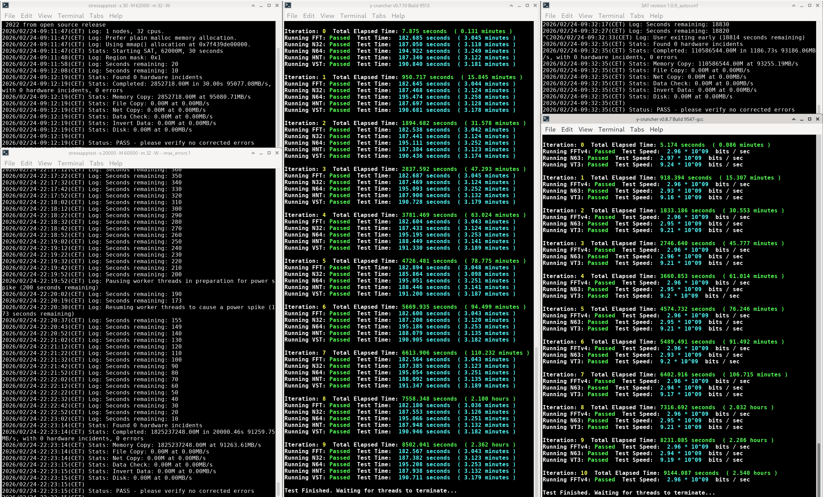Maximize the stressapptest -s 20000 window
The image size is (823, 497).
(269, 153)
